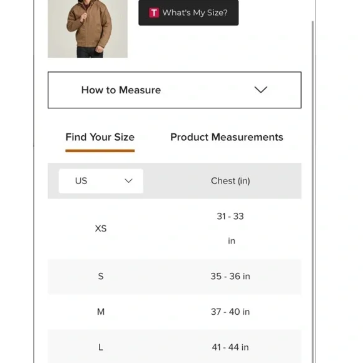
Task: Click the How to Measure chevron arrow
Action: [261, 90]
